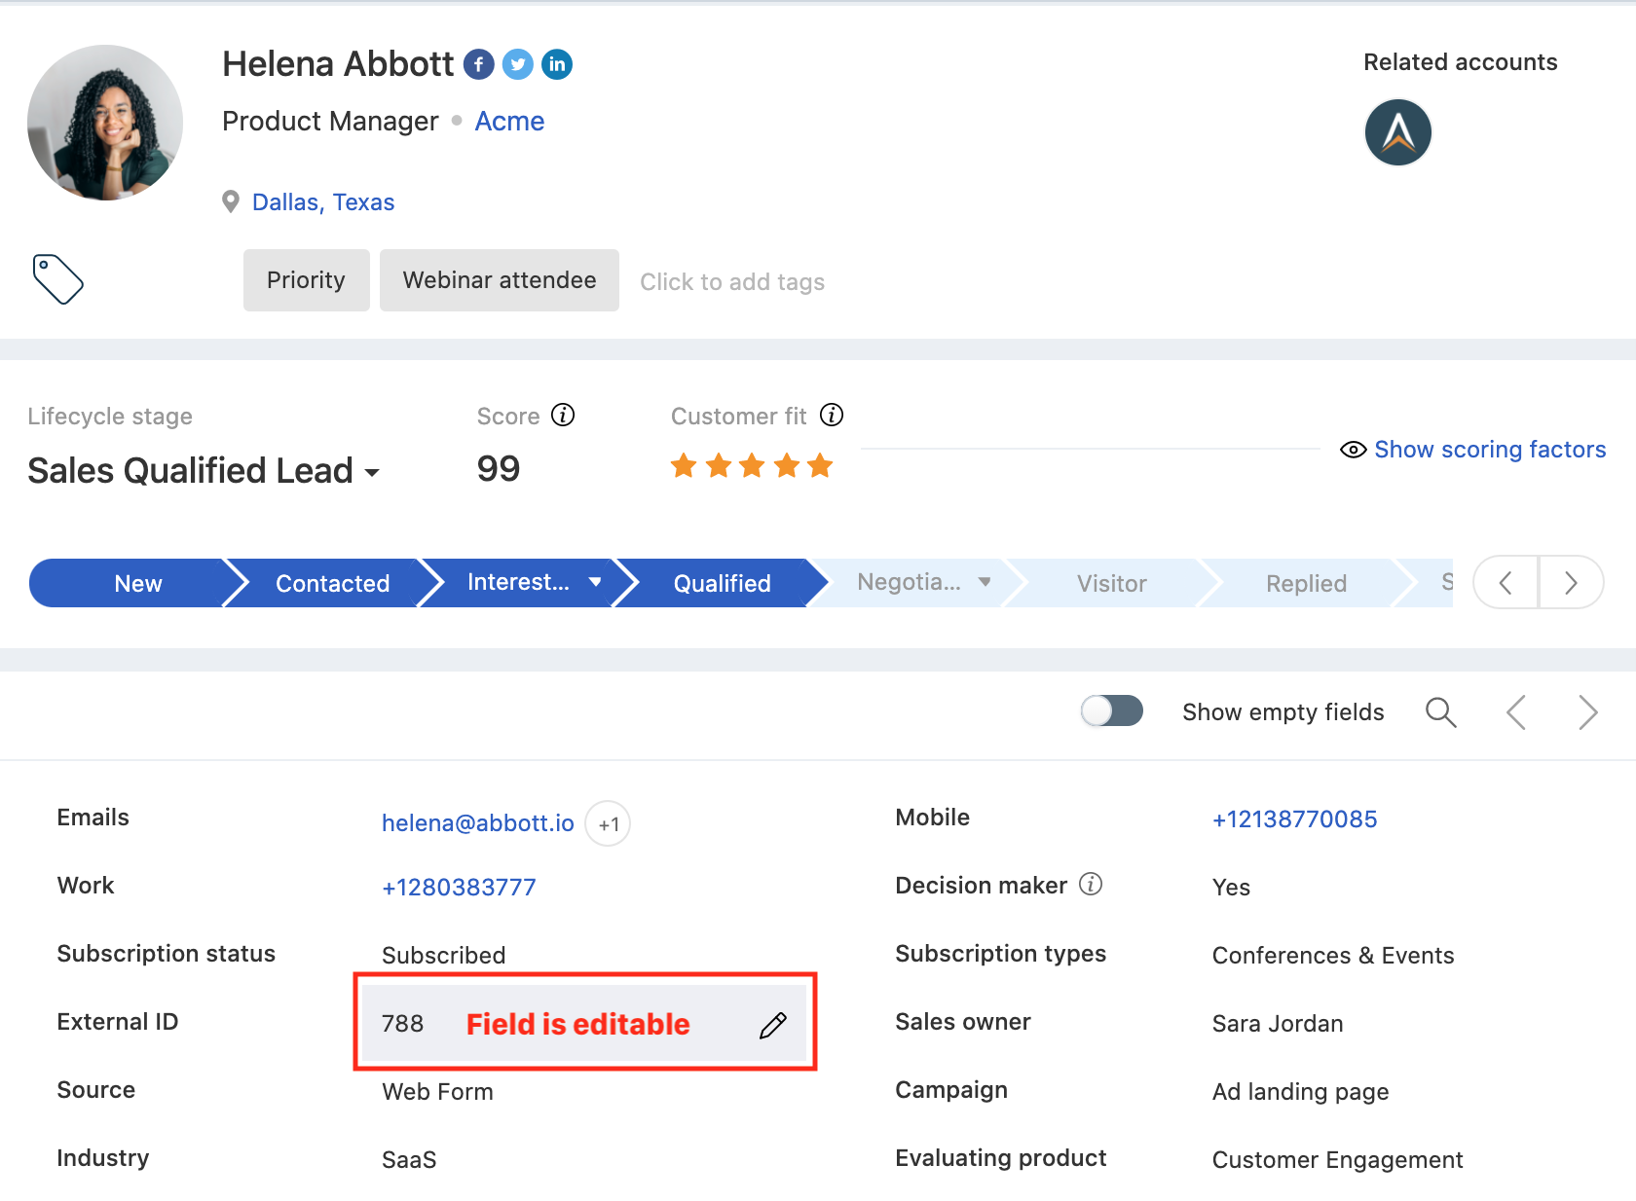Screen dimensions: 1636x1201
Task: Open Helena's Facebook profile icon
Action: [478, 64]
